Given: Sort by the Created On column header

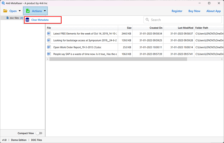Looking at the screenshot, I should (148, 28).
